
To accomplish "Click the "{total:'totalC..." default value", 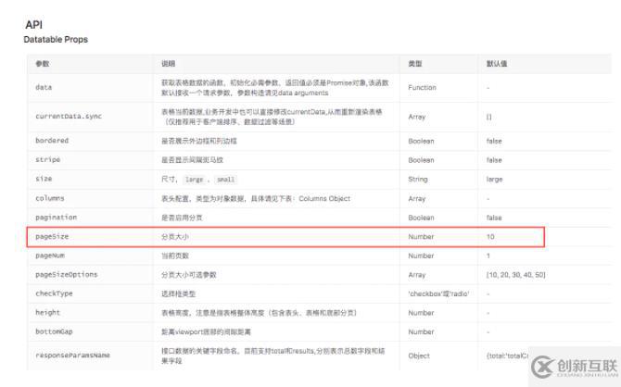I will click(x=507, y=356).
